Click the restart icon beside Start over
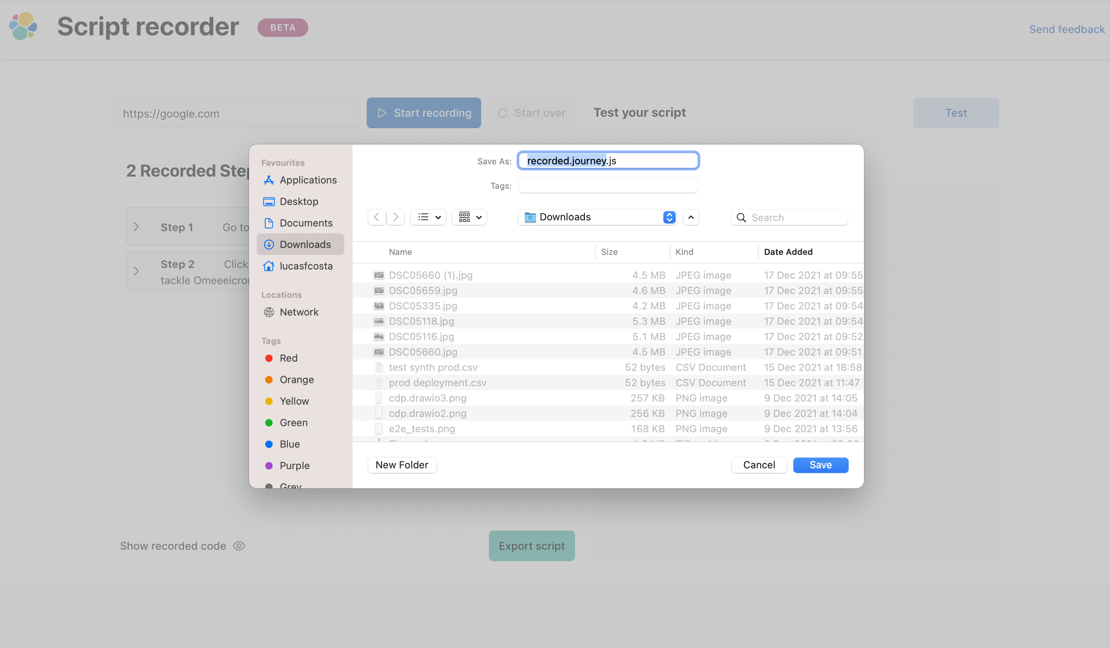 coord(503,112)
